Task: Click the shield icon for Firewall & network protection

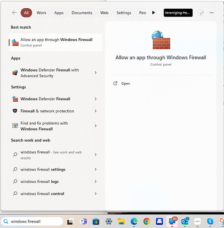Action: 15,111
